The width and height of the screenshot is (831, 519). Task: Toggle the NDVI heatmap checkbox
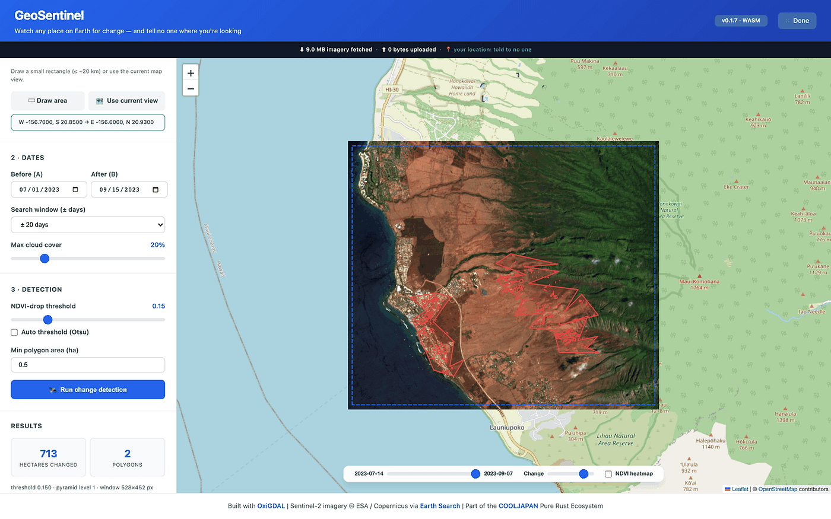pos(608,474)
